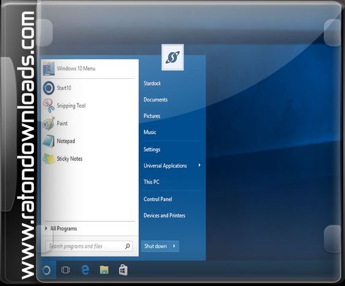Open Pictures from the Start menu
345x286 pixels.
[x=152, y=116]
